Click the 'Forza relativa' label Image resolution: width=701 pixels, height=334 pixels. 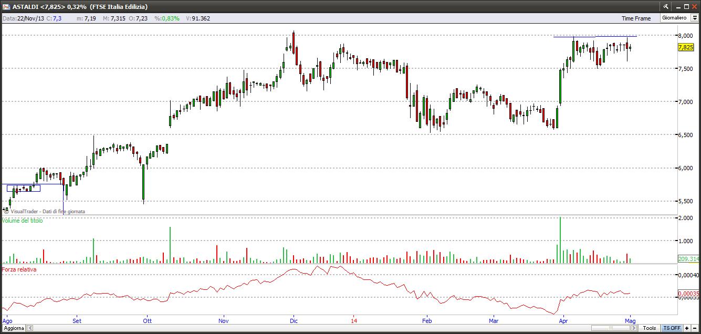pyautogui.click(x=19, y=269)
